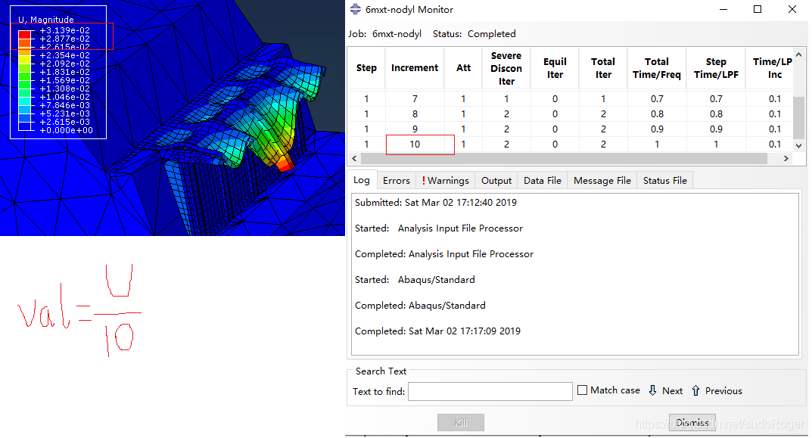Switch to the Errors tab
The height and width of the screenshot is (438, 812).
tap(396, 180)
